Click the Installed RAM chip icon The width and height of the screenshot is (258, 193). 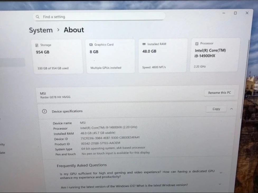(144, 44)
